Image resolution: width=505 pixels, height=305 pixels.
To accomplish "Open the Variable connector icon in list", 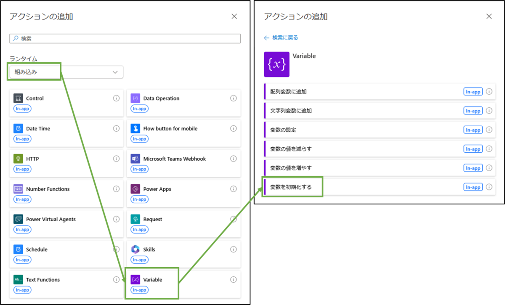I will click(135, 280).
